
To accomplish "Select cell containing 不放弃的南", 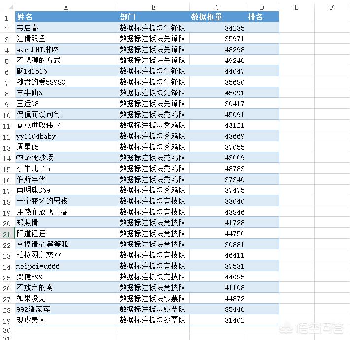I will [x=66, y=287].
